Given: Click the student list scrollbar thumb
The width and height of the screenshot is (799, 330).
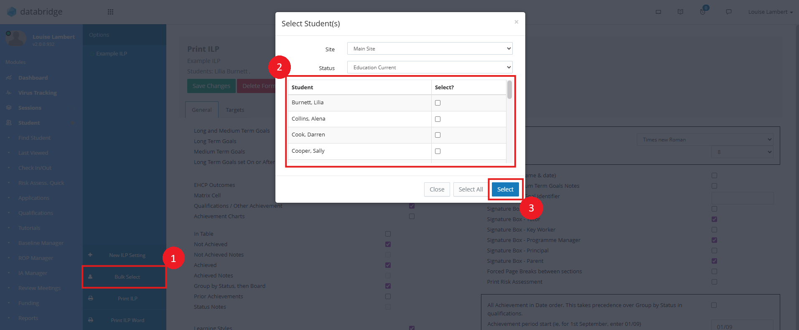Looking at the screenshot, I should pyautogui.click(x=509, y=90).
